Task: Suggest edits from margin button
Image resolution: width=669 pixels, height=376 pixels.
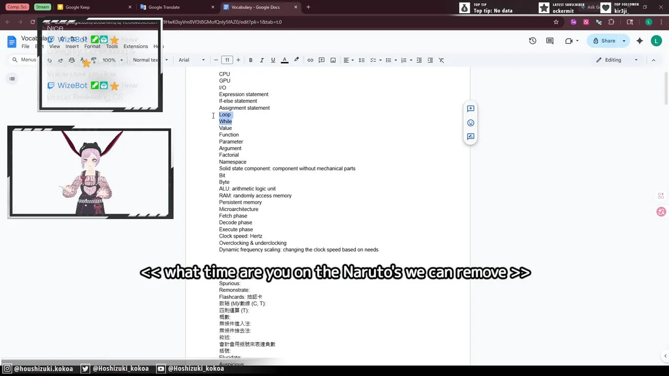Action: click(x=470, y=136)
